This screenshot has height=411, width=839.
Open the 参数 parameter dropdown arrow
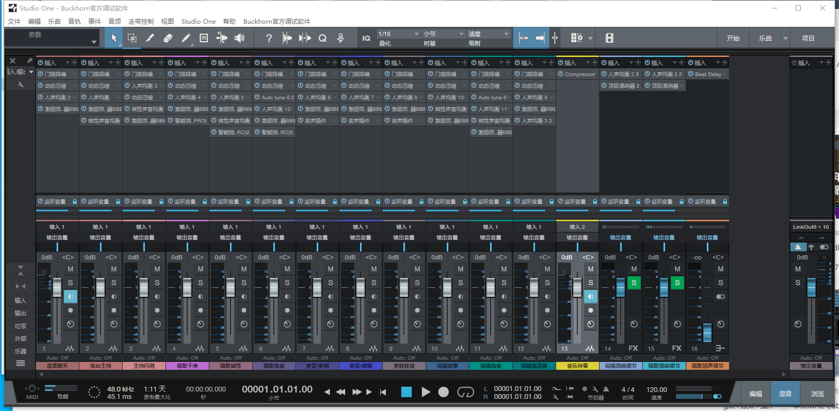94,42
